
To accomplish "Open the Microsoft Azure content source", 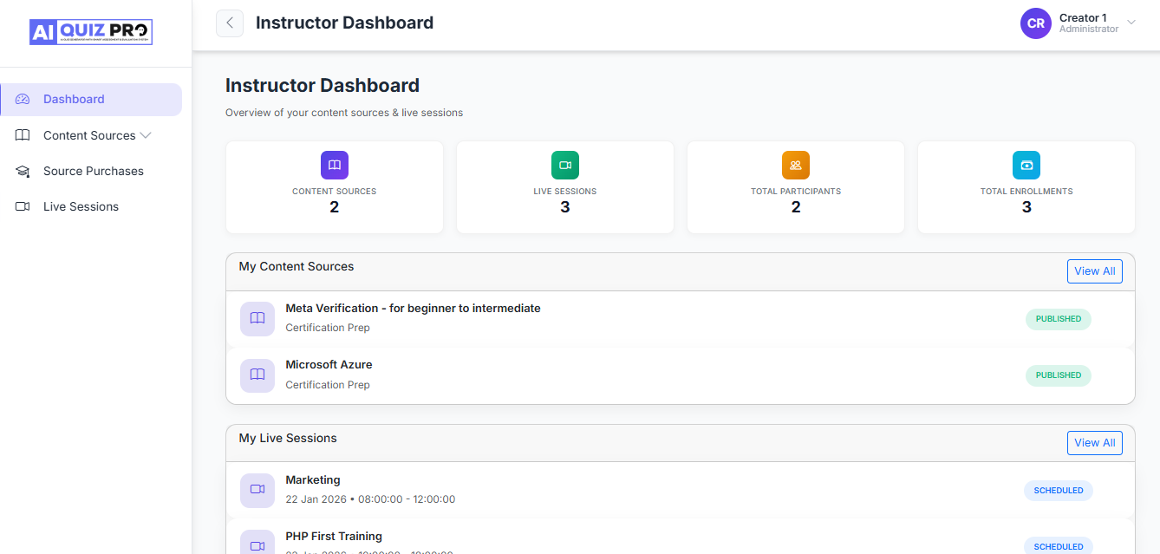I will tap(329, 365).
